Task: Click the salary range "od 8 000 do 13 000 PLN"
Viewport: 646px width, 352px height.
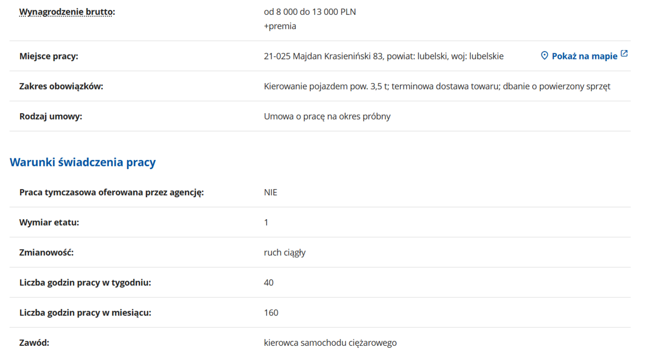Action: (x=310, y=12)
